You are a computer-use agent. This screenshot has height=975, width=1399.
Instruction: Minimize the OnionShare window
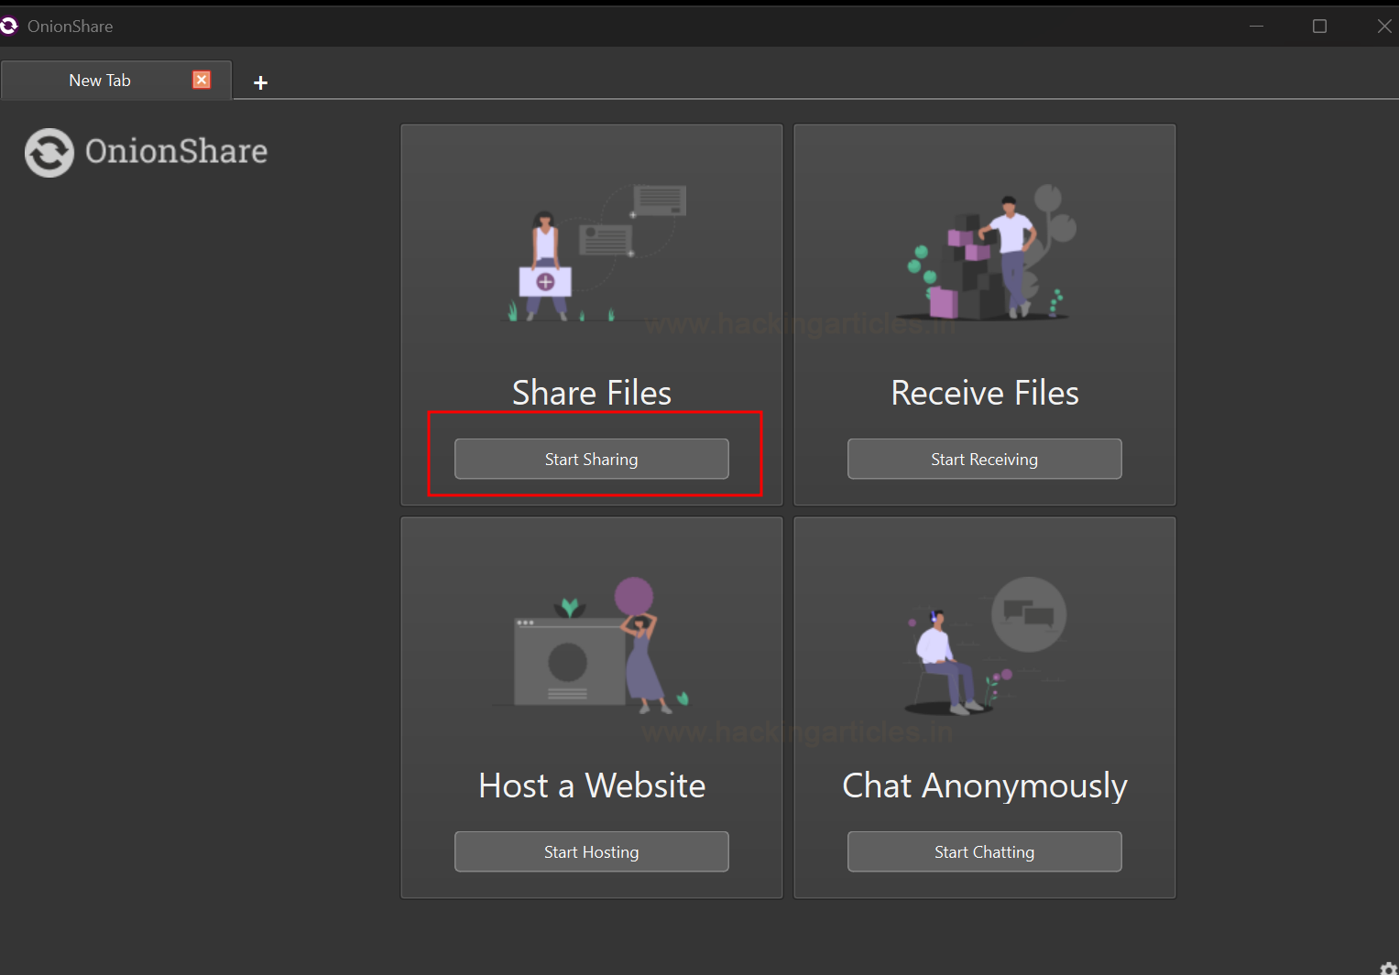(1256, 27)
